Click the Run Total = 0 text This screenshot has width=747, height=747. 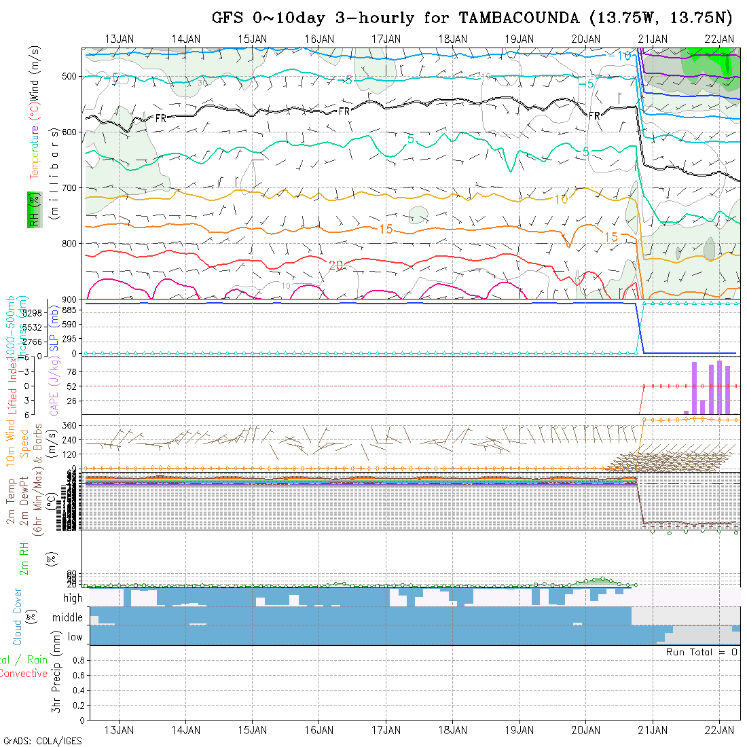(702, 652)
